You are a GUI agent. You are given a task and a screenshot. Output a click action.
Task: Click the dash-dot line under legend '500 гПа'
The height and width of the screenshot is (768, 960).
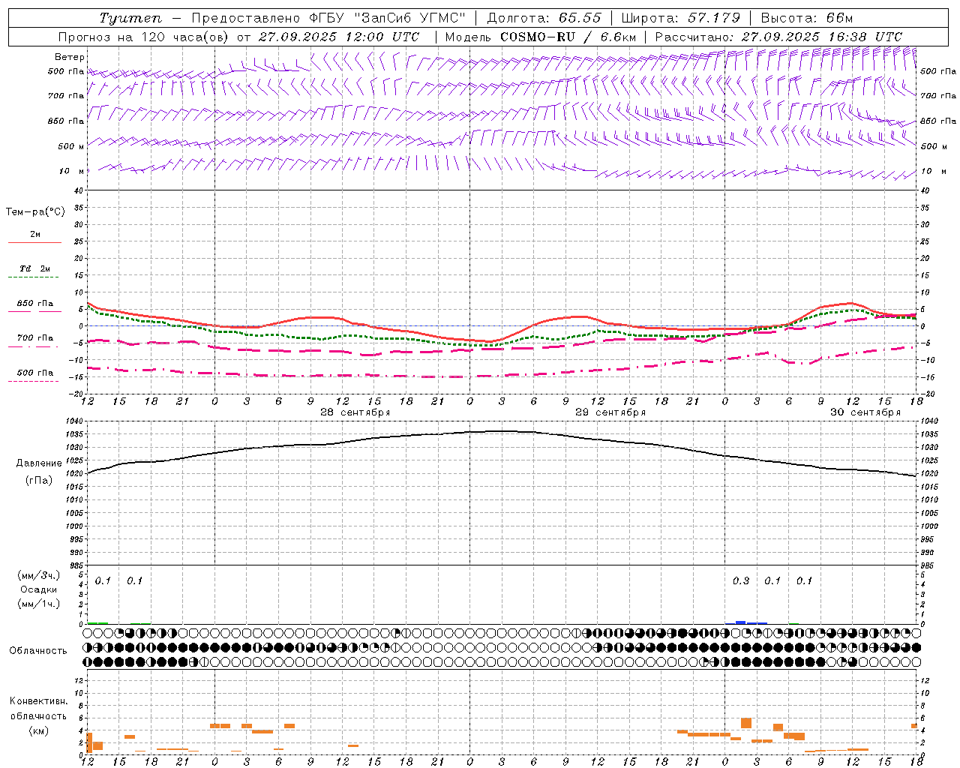tap(34, 382)
